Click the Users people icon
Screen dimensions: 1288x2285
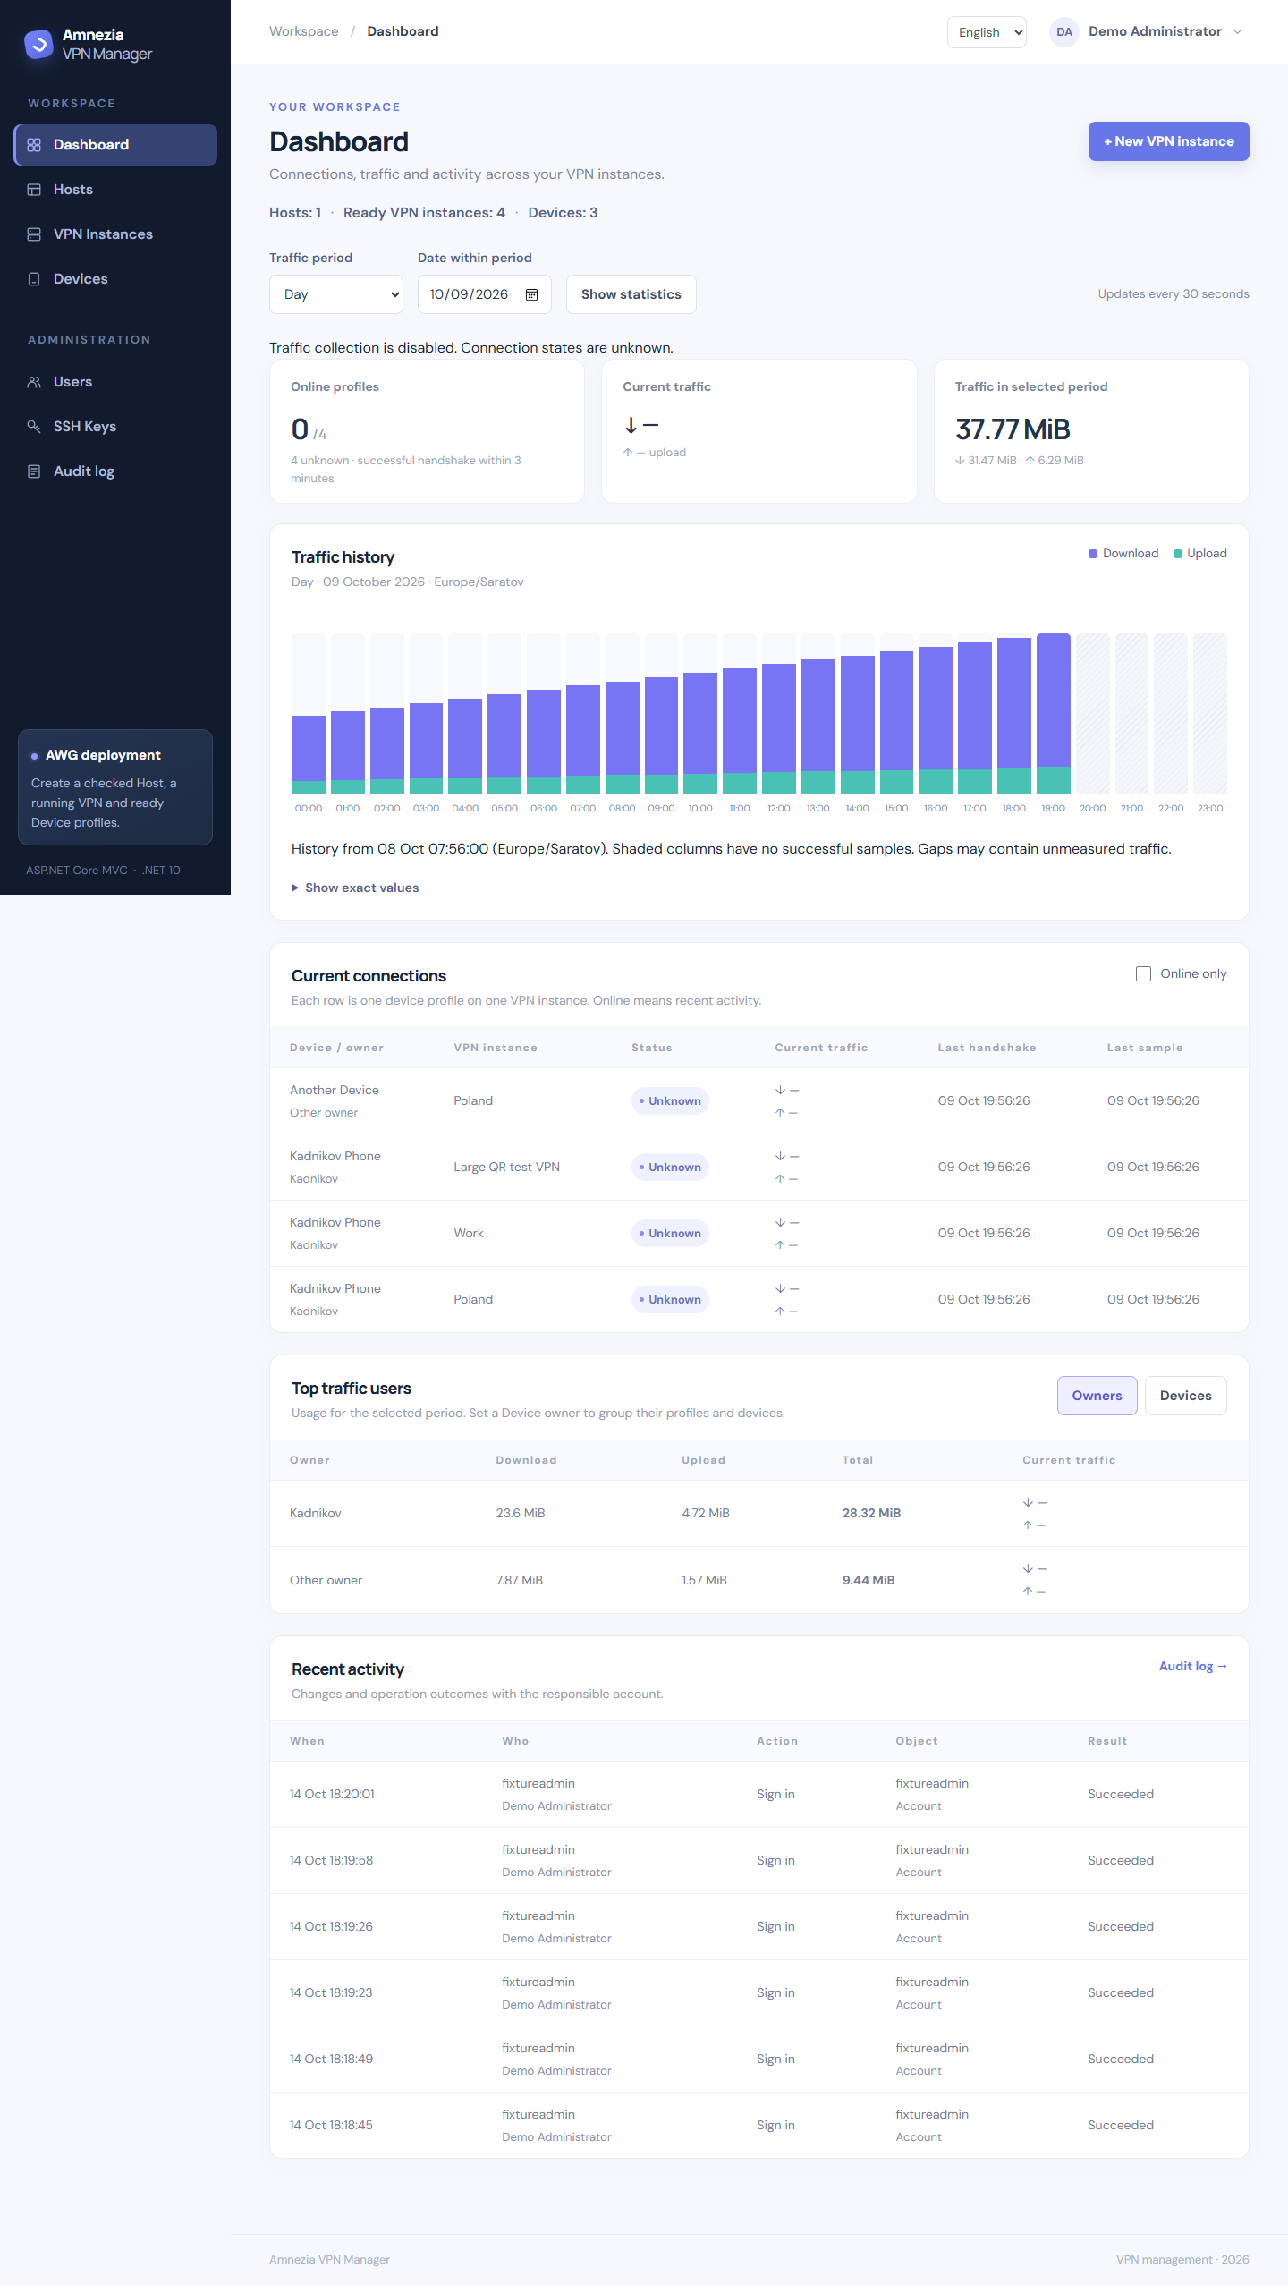click(x=34, y=382)
